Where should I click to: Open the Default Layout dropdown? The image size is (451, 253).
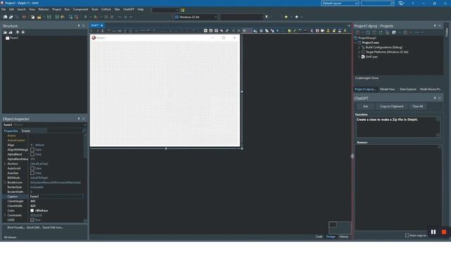pos(357,3)
